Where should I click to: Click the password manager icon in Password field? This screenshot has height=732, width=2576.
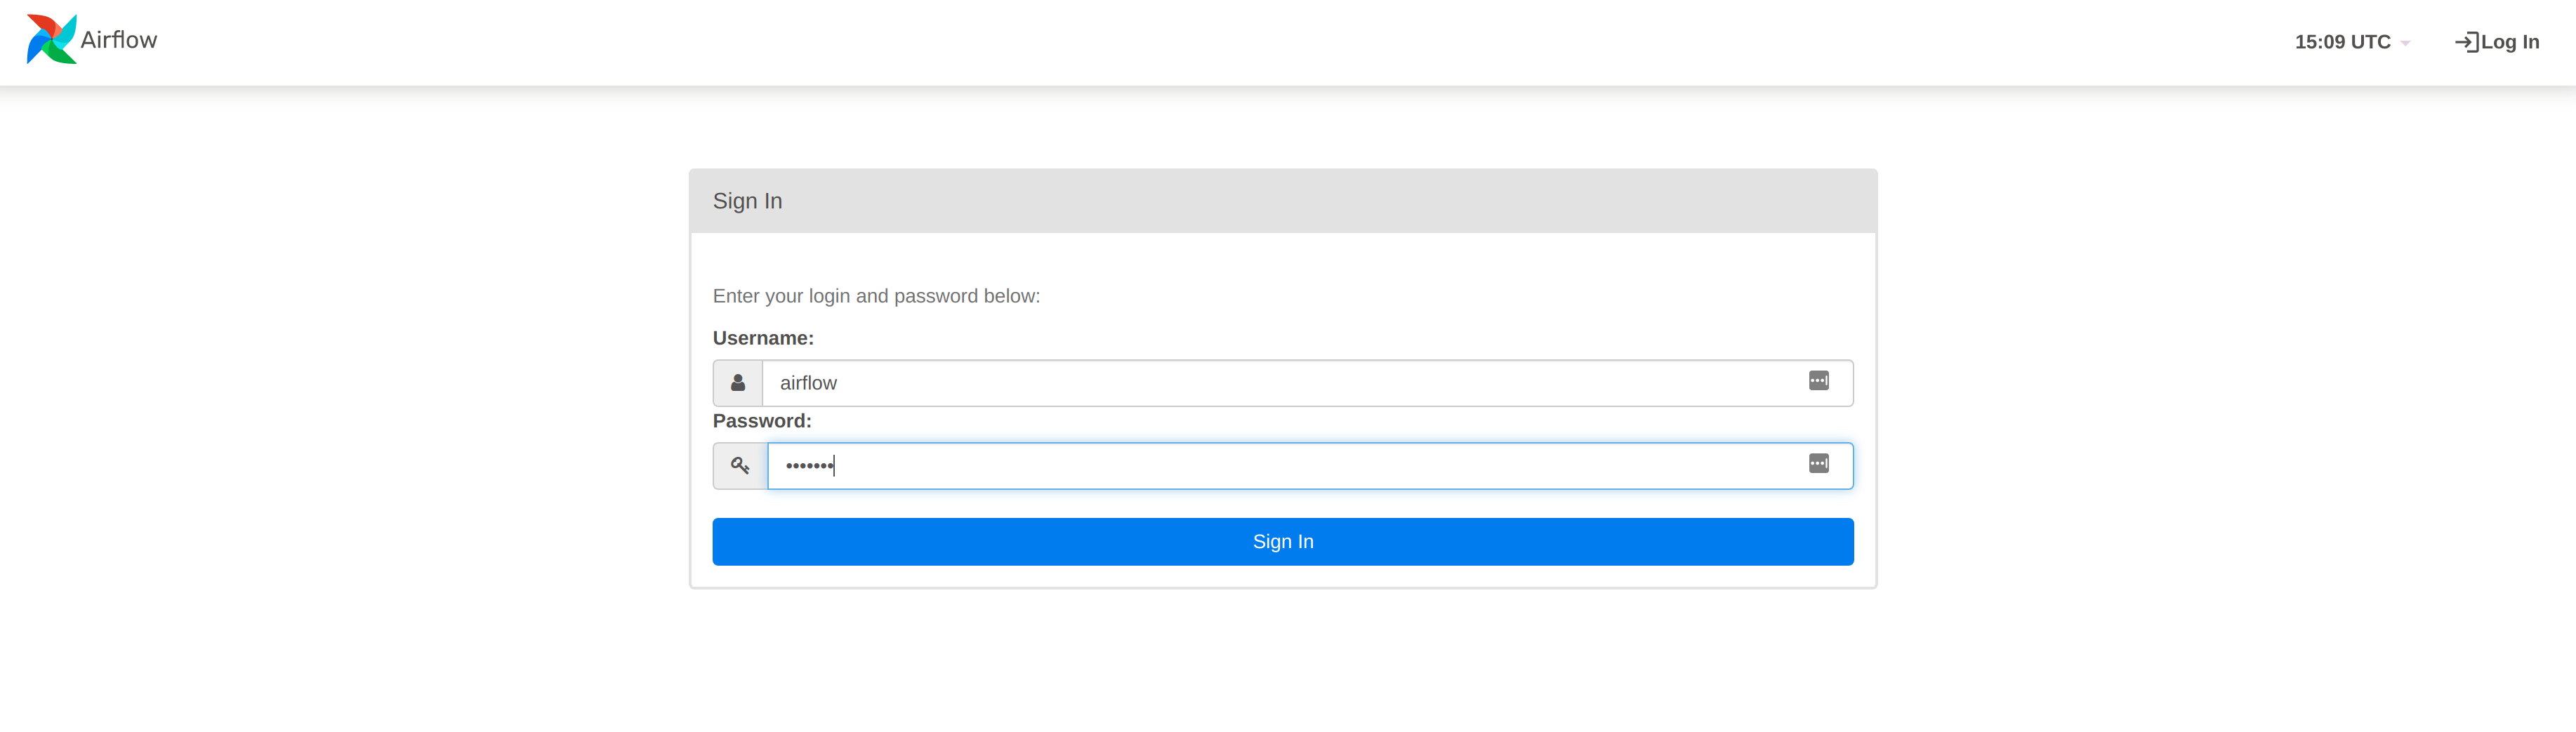click(x=1818, y=464)
